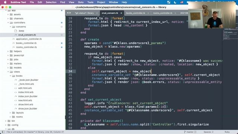This screenshot has width=238, height=134.
Task: Expand the config folder
Action: [6, 125]
